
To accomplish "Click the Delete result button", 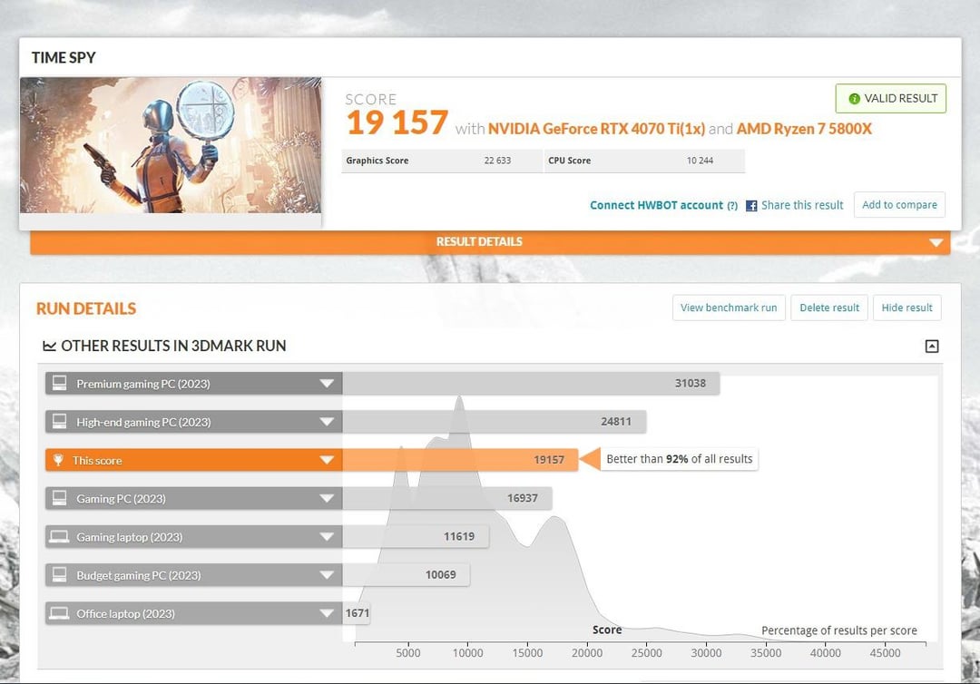I will coord(829,308).
